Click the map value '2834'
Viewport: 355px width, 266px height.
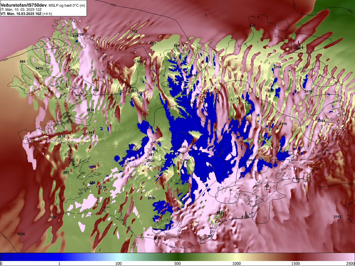pos(90,110)
